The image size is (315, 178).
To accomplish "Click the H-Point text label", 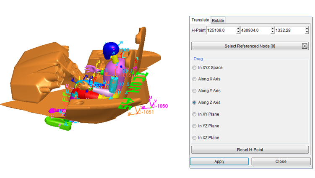I will pyautogui.click(x=198, y=30).
